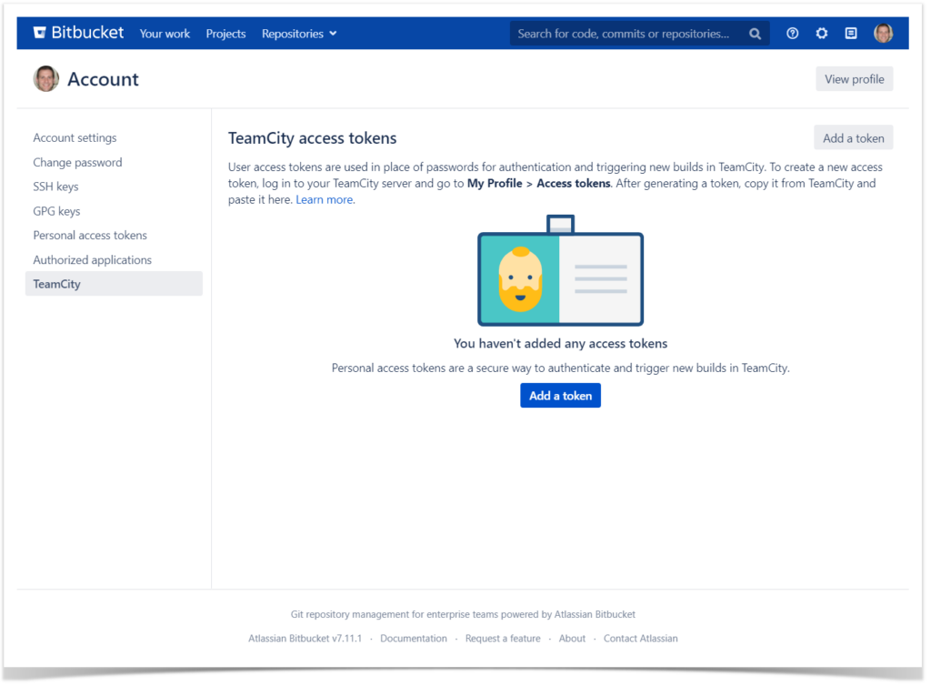
Task: Open the Your work menu
Action: [165, 33]
